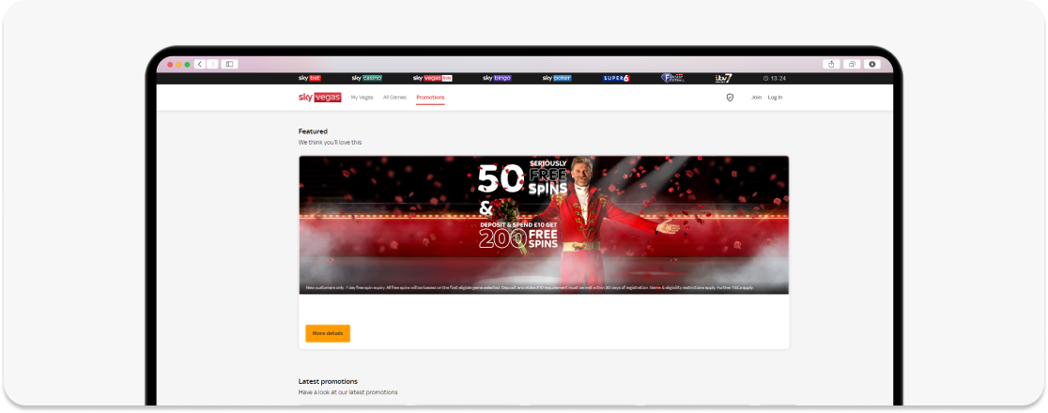Image resolution: width=1048 pixels, height=413 pixels.
Task: Open the Sky Poker logo link
Action: 557,78
